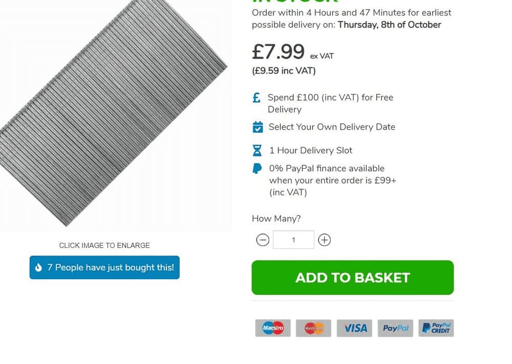Click the calendar delivery date icon
Image resolution: width=512 pixels, height=364 pixels.
(x=258, y=127)
